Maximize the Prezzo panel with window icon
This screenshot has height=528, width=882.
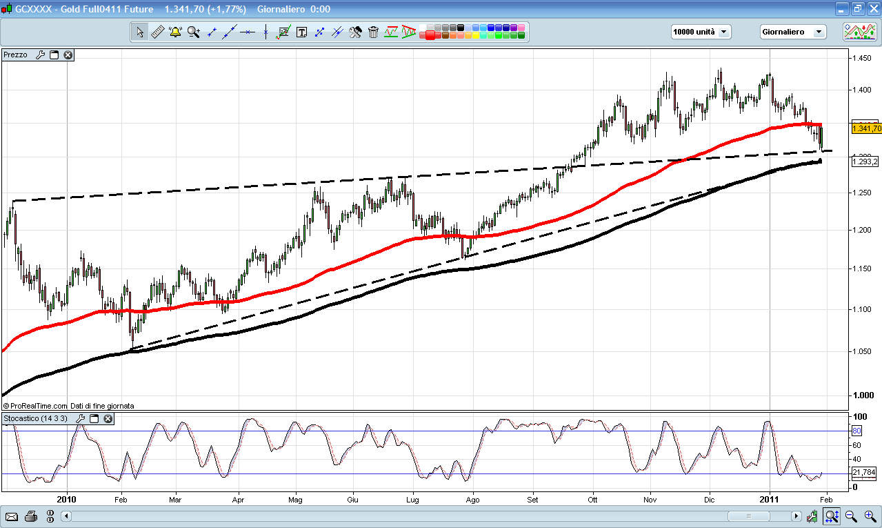click(54, 55)
